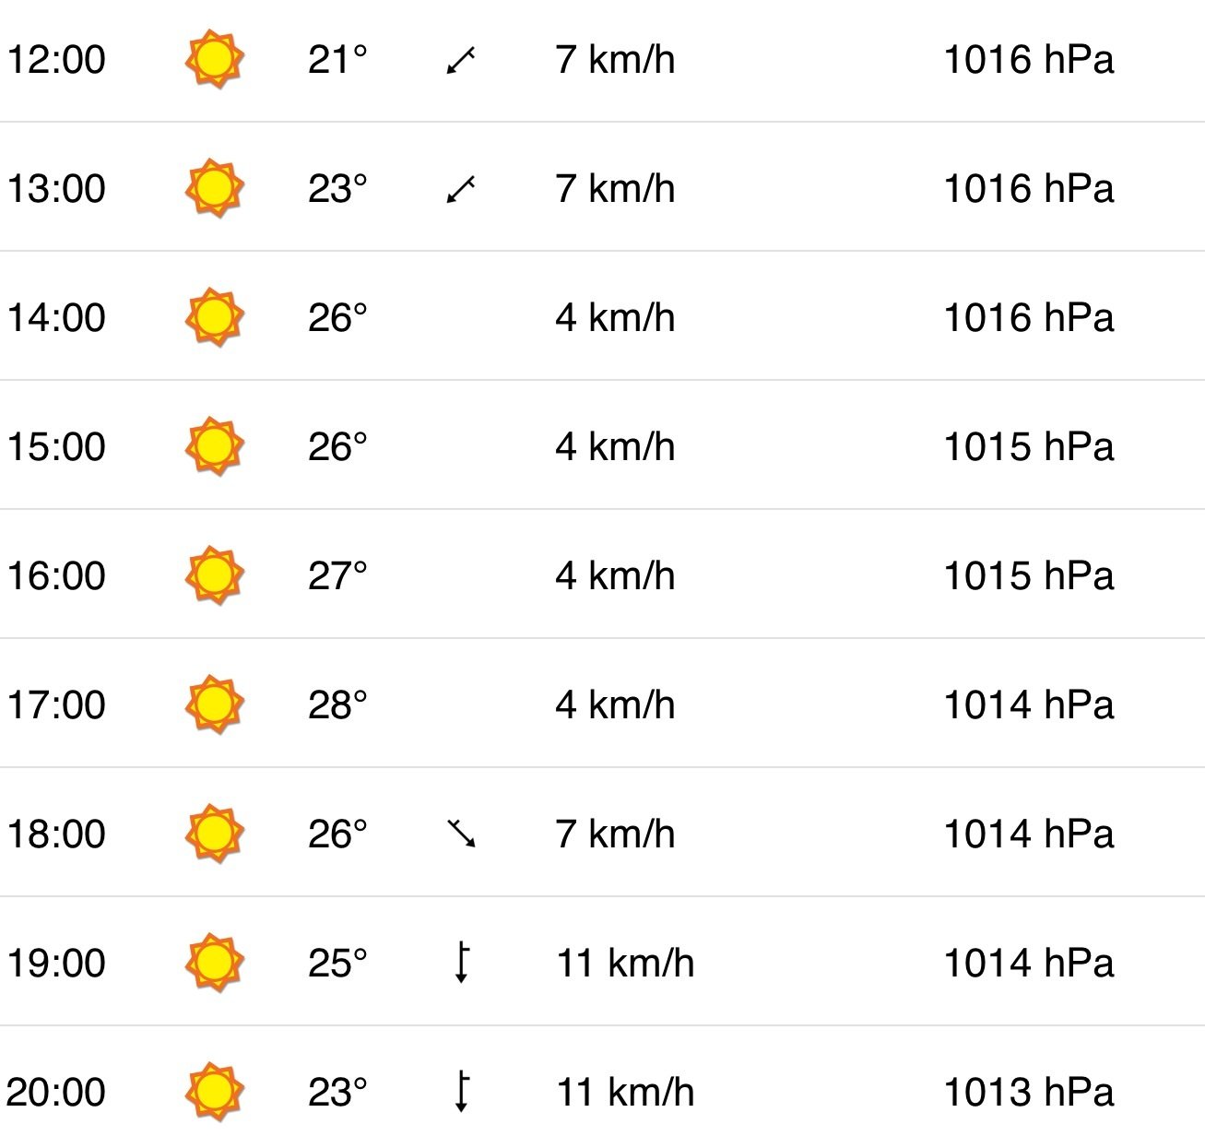1205x1148 pixels.
Task: Click the wind direction arrow at 13:00
Action: 461,190
